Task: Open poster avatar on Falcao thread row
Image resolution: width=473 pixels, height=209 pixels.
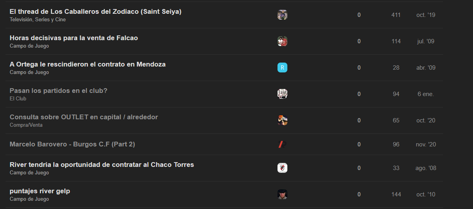Action: (x=282, y=41)
